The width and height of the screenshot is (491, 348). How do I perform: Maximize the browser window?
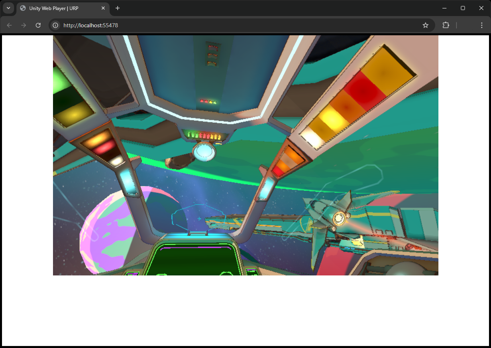point(463,8)
